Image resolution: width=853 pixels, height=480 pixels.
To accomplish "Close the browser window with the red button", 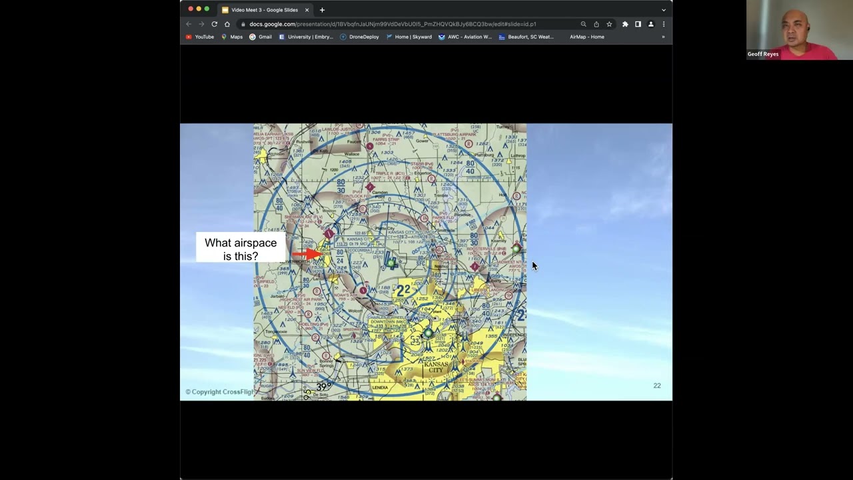I will click(x=191, y=9).
